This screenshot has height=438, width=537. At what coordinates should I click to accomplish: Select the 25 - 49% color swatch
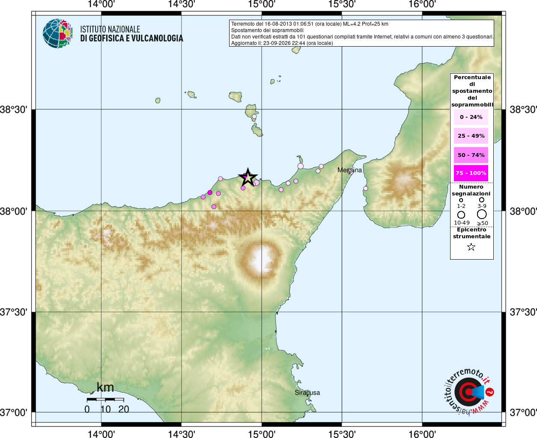[471, 136]
